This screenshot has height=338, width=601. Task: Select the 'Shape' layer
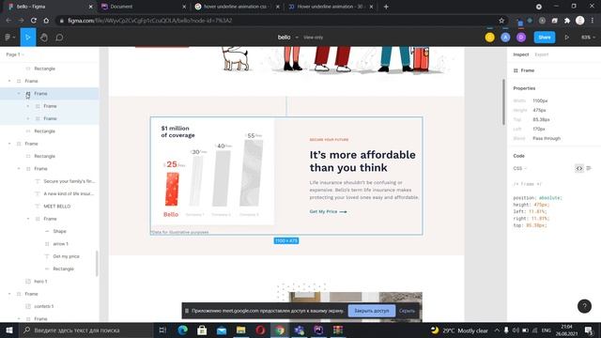59,231
